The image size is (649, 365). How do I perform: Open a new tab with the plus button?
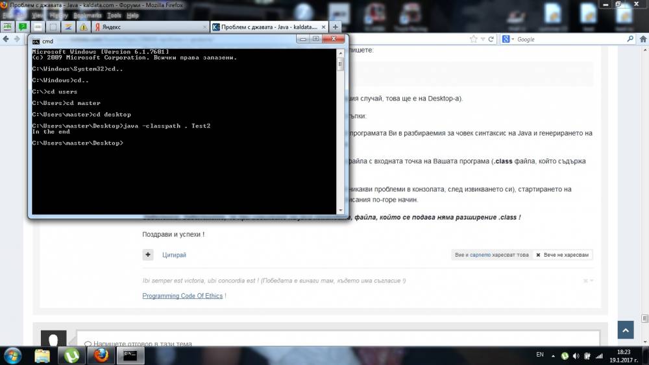pos(336,27)
